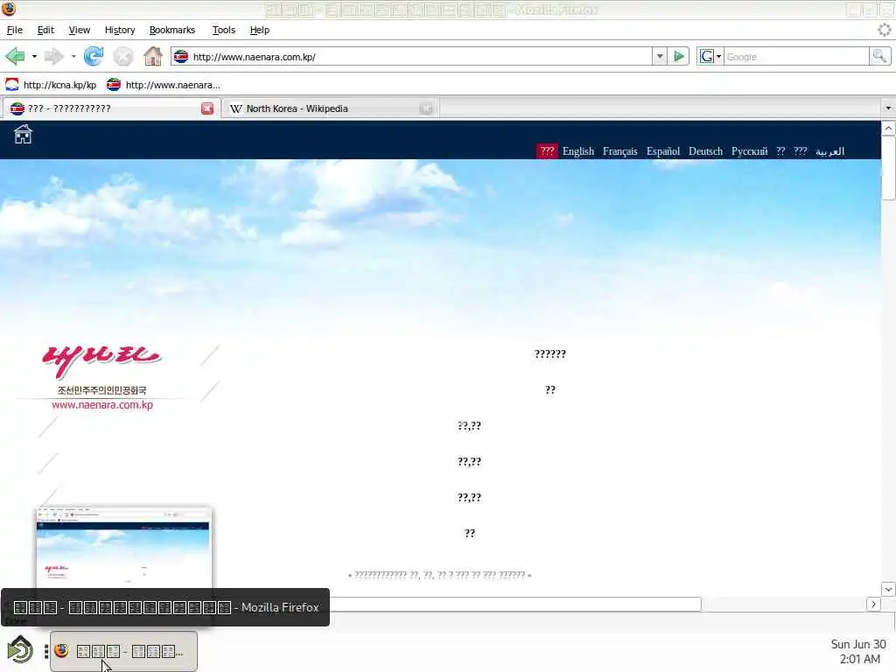896x672 pixels.
Task: Open the list all tabs dropdown
Action: click(x=887, y=108)
